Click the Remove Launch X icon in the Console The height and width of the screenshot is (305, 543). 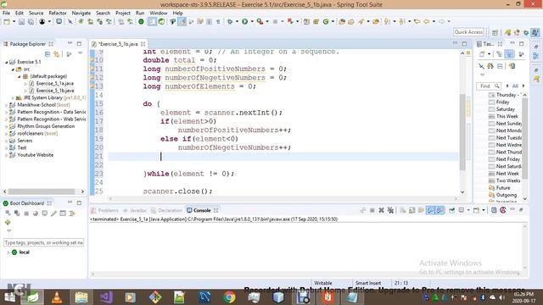[x=381, y=210]
